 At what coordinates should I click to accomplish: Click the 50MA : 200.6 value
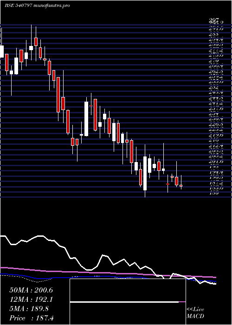pos(31,290)
